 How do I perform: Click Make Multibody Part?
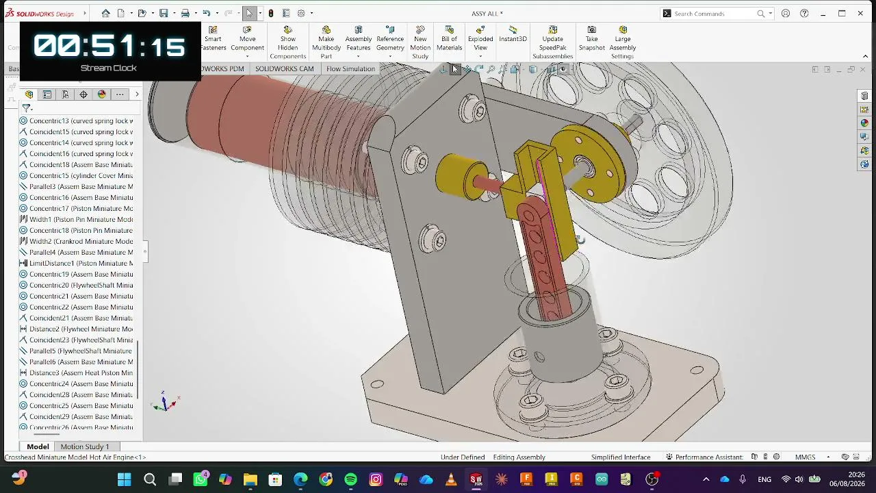coord(326,42)
